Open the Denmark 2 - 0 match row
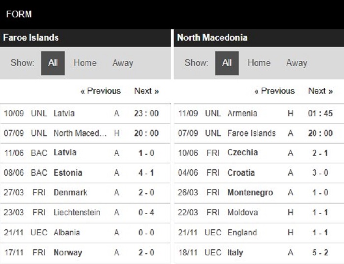The image size is (344, 264). [x=85, y=193]
